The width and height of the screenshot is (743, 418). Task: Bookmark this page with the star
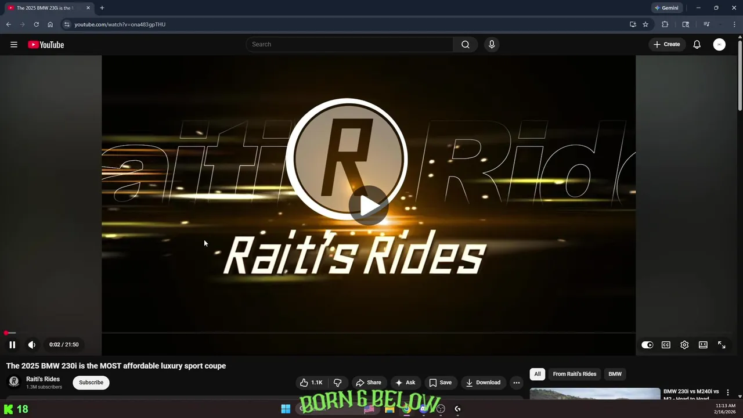tap(645, 24)
